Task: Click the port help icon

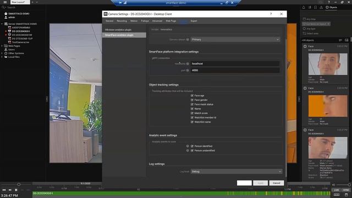Action: pyautogui.click(x=188, y=70)
